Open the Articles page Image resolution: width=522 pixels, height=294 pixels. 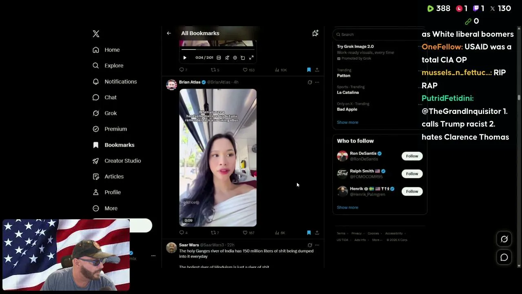click(x=108, y=176)
